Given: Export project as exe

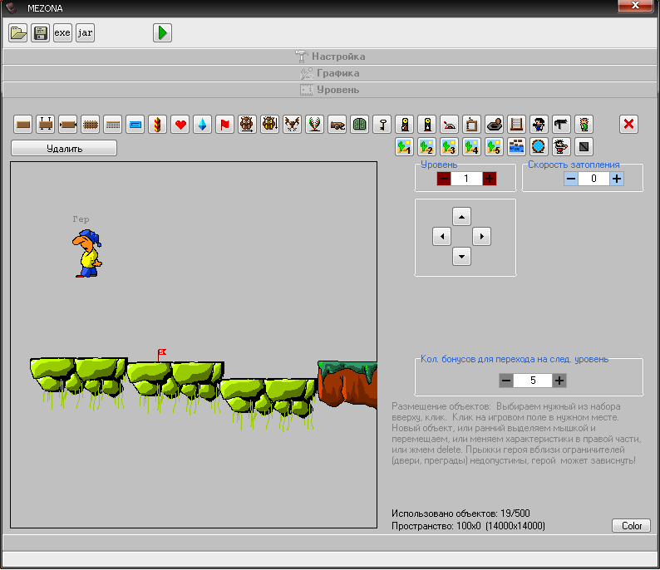Looking at the screenshot, I should tap(62, 33).
